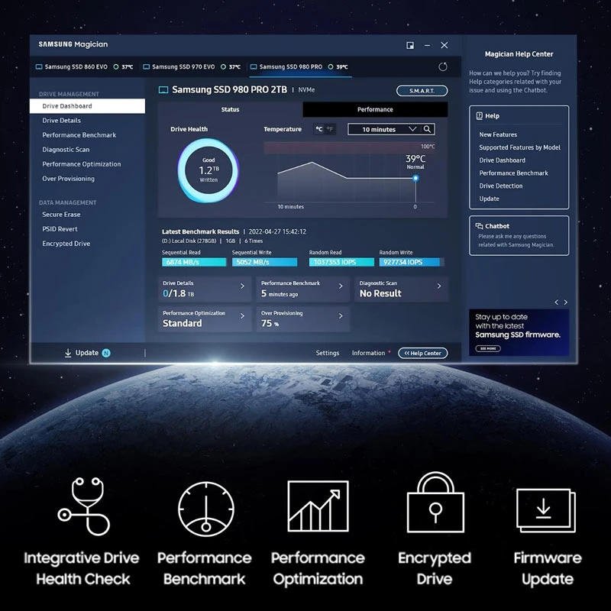Open PSID Revert in the sidebar

pos(60,228)
